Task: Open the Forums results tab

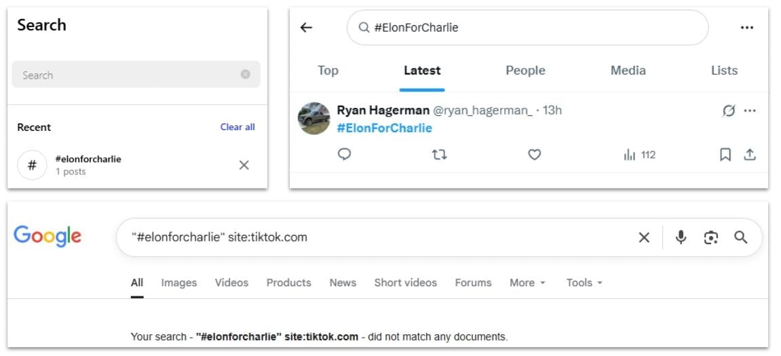Action: (473, 282)
